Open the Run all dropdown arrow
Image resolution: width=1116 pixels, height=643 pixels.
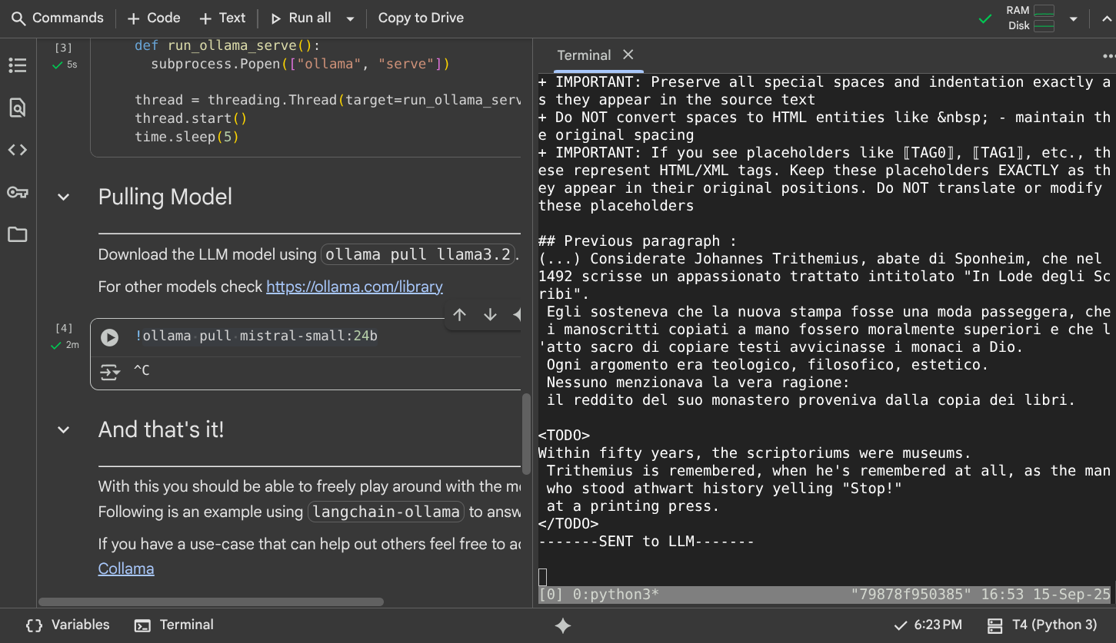[x=350, y=18]
